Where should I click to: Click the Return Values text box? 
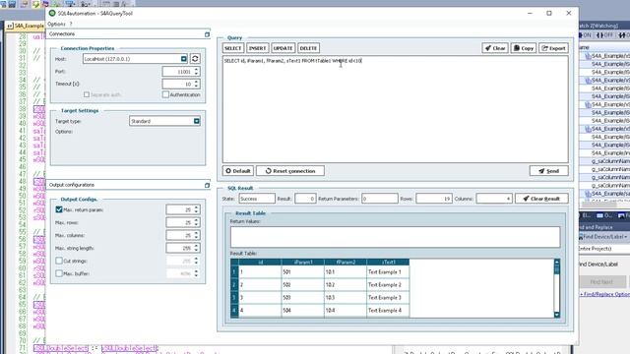(x=396, y=237)
